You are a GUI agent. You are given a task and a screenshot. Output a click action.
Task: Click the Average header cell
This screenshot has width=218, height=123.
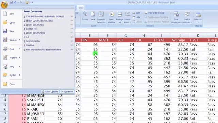(x=180, y=40)
